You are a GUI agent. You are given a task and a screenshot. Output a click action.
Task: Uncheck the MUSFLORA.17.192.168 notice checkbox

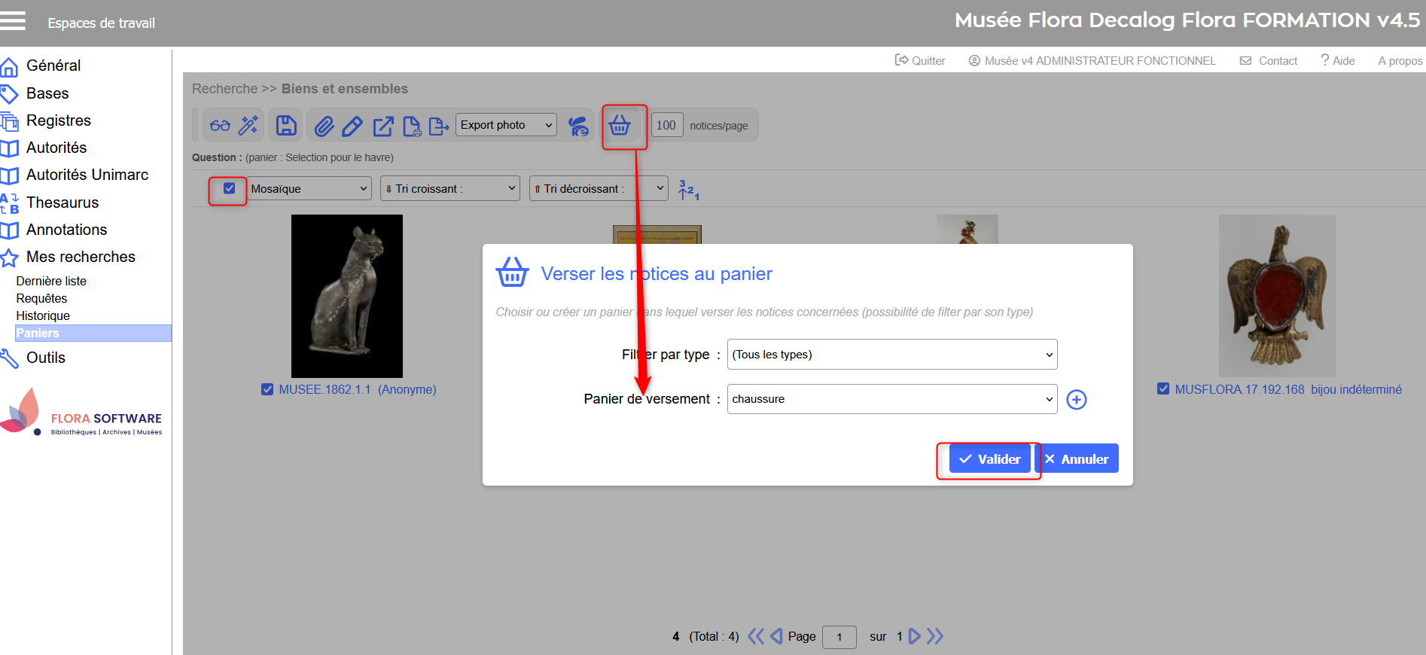[x=1163, y=389]
